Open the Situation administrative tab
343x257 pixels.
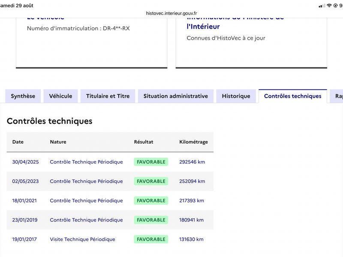click(176, 96)
